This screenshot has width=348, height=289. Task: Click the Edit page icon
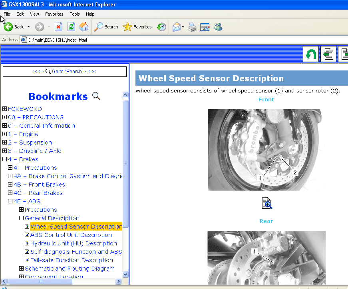[205, 27]
